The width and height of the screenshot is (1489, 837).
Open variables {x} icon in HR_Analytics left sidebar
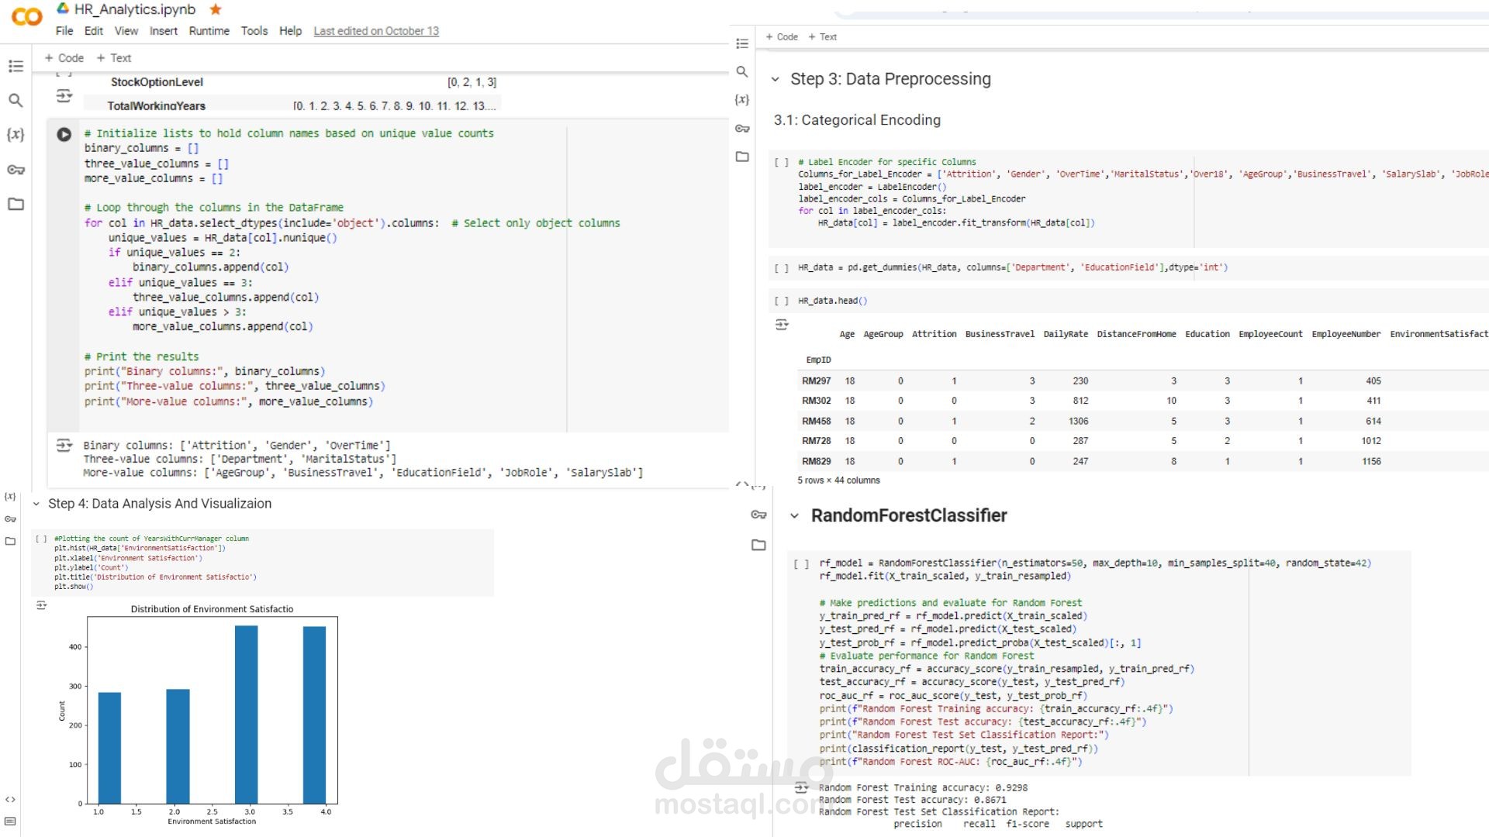tap(16, 135)
